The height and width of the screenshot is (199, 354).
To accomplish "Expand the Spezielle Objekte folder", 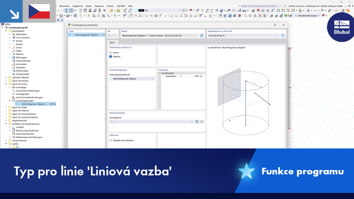I will click(x=6, y=77).
